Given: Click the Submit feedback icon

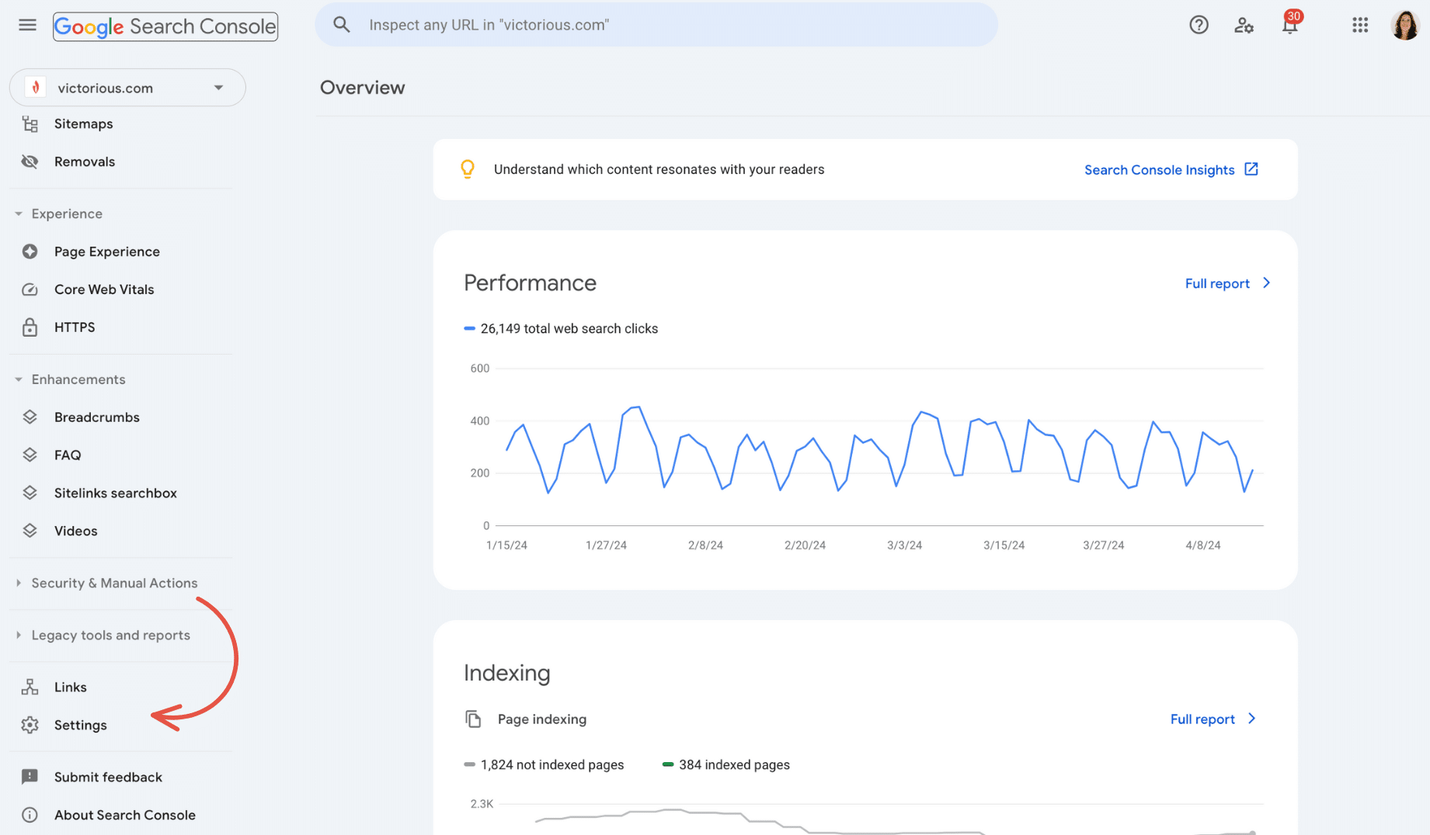Looking at the screenshot, I should point(30,777).
